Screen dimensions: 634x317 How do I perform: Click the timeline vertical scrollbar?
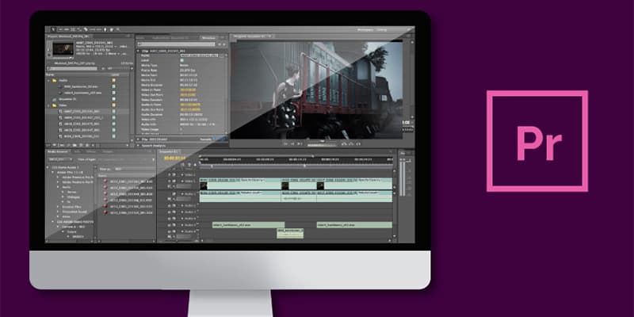395,202
